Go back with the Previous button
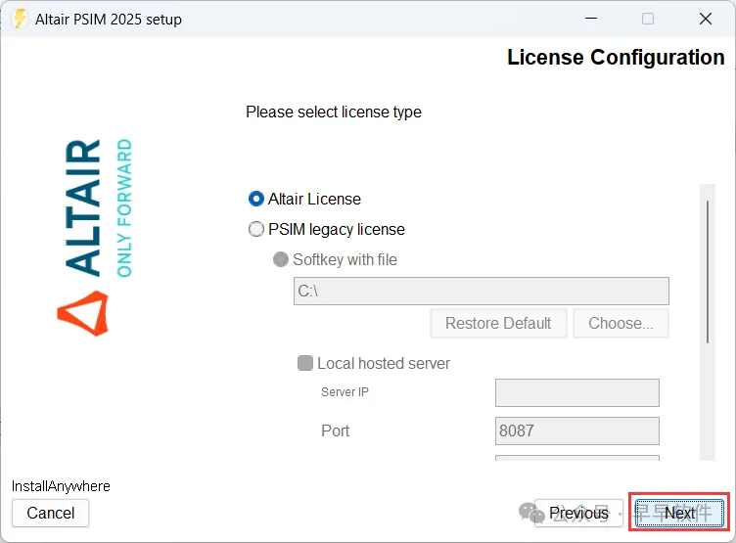The width and height of the screenshot is (736, 543). point(578,513)
